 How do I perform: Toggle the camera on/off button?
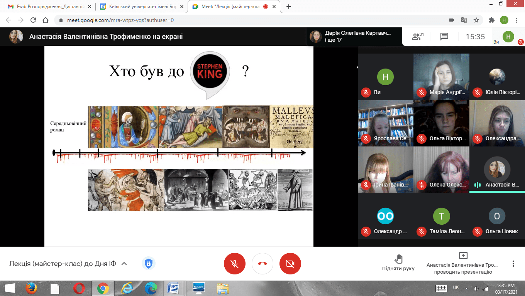tap(290, 264)
